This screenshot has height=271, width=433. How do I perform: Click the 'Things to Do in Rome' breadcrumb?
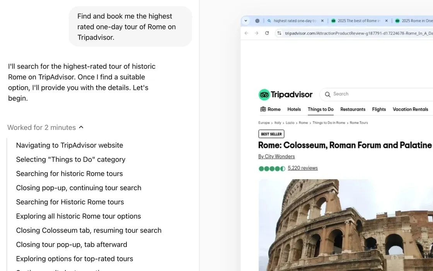click(x=329, y=123)
